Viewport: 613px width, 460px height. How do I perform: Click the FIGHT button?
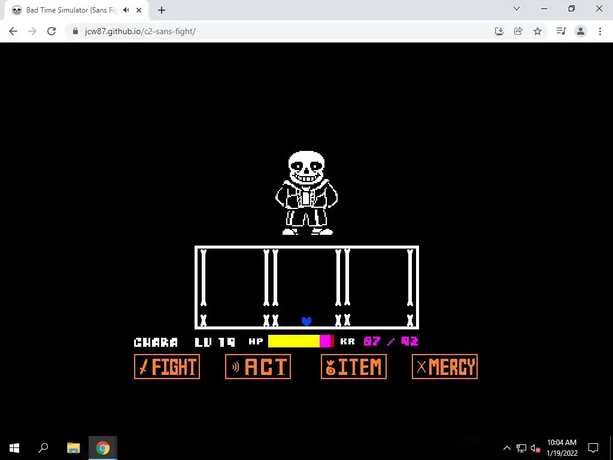pos(167,367)
